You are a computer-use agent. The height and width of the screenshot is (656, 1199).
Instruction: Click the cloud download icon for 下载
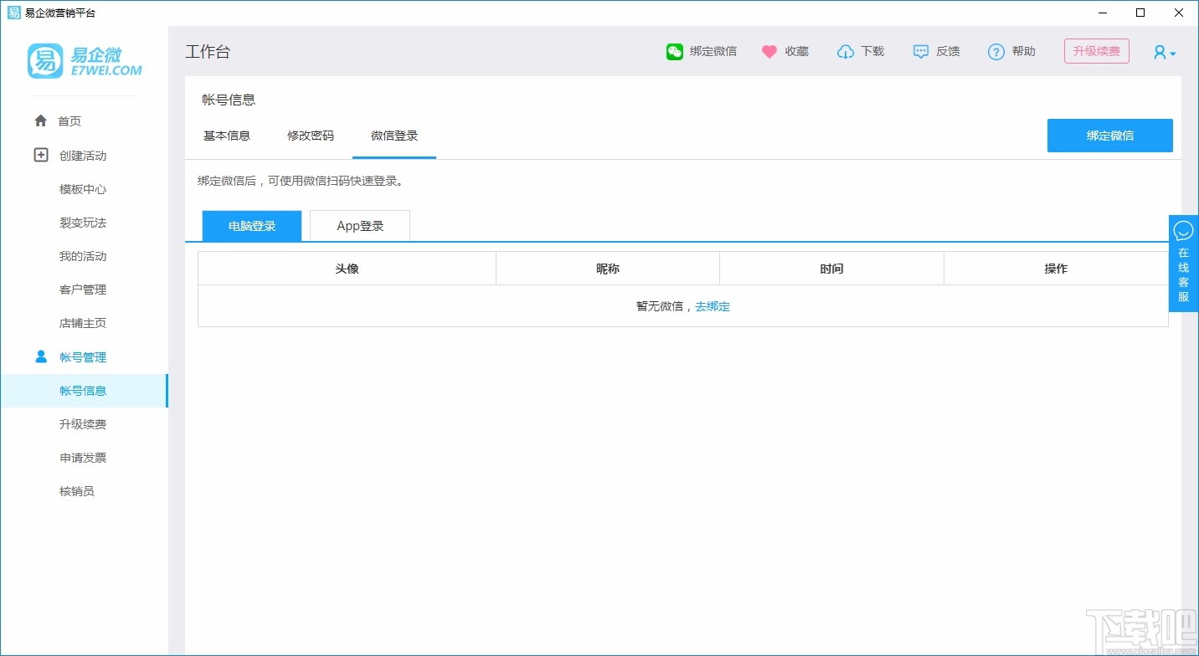point(846,51)
